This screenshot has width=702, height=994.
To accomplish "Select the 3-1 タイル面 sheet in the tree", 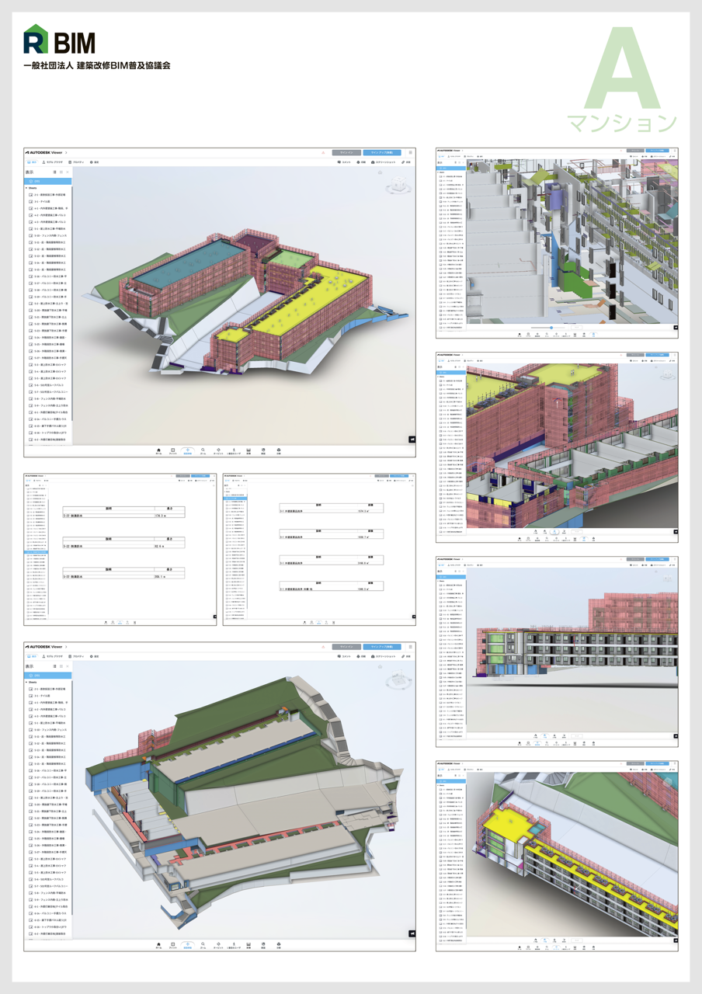I will pyautogui.click(x=43, y=202).
